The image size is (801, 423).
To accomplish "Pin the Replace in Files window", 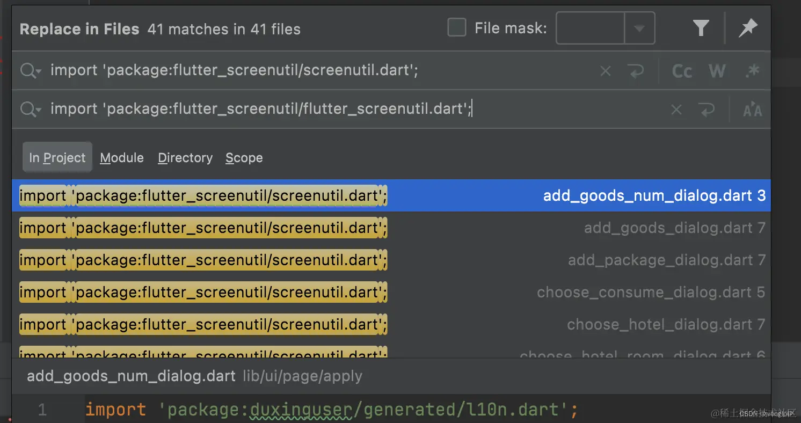I will 747,28.
